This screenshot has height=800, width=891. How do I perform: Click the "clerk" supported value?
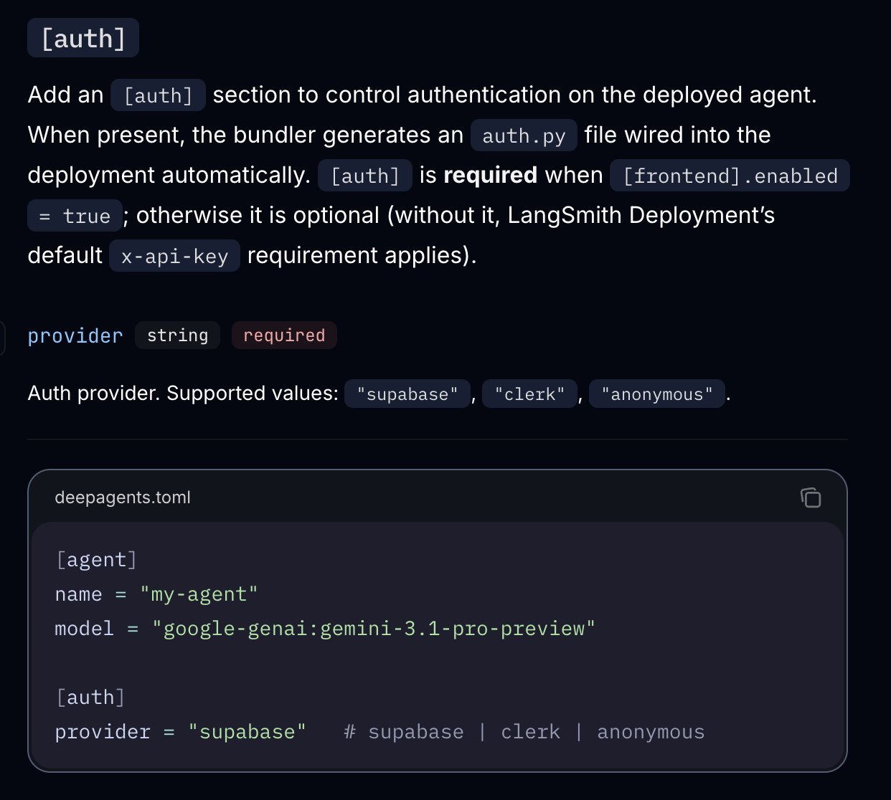coord(529,394)
